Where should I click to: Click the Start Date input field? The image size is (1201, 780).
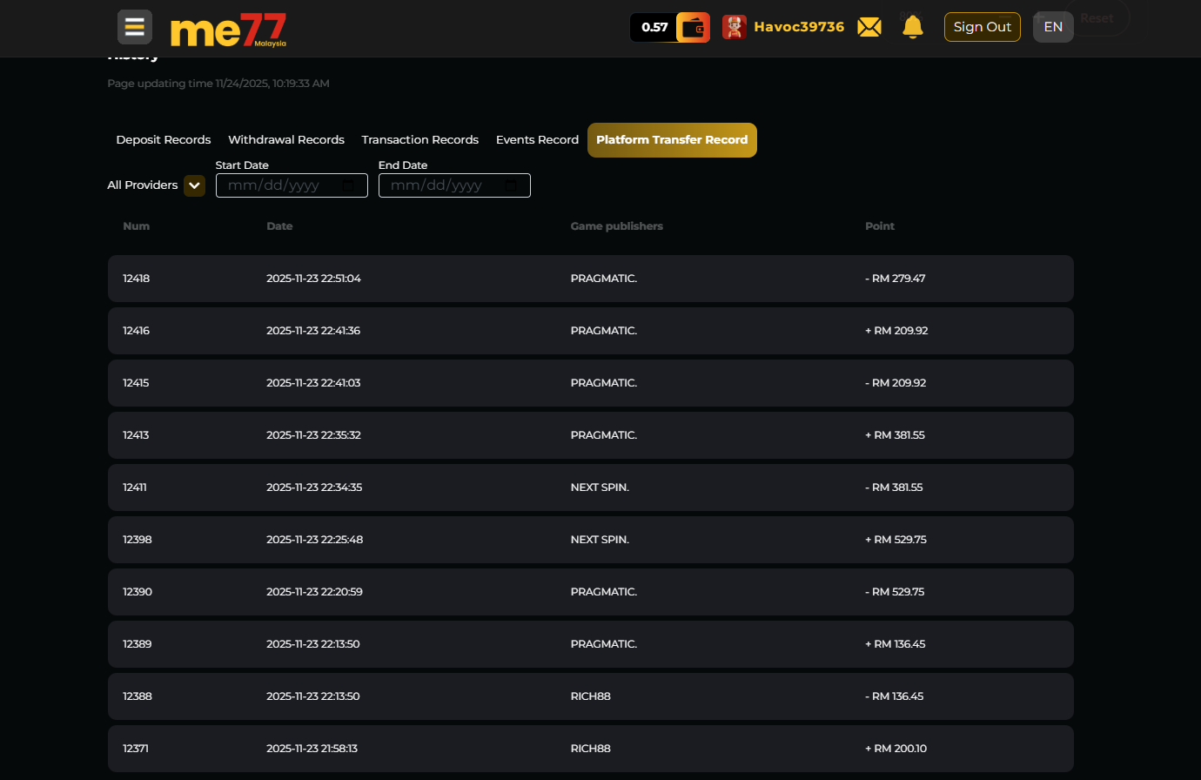pyautogui.click(x=278, y=185)
